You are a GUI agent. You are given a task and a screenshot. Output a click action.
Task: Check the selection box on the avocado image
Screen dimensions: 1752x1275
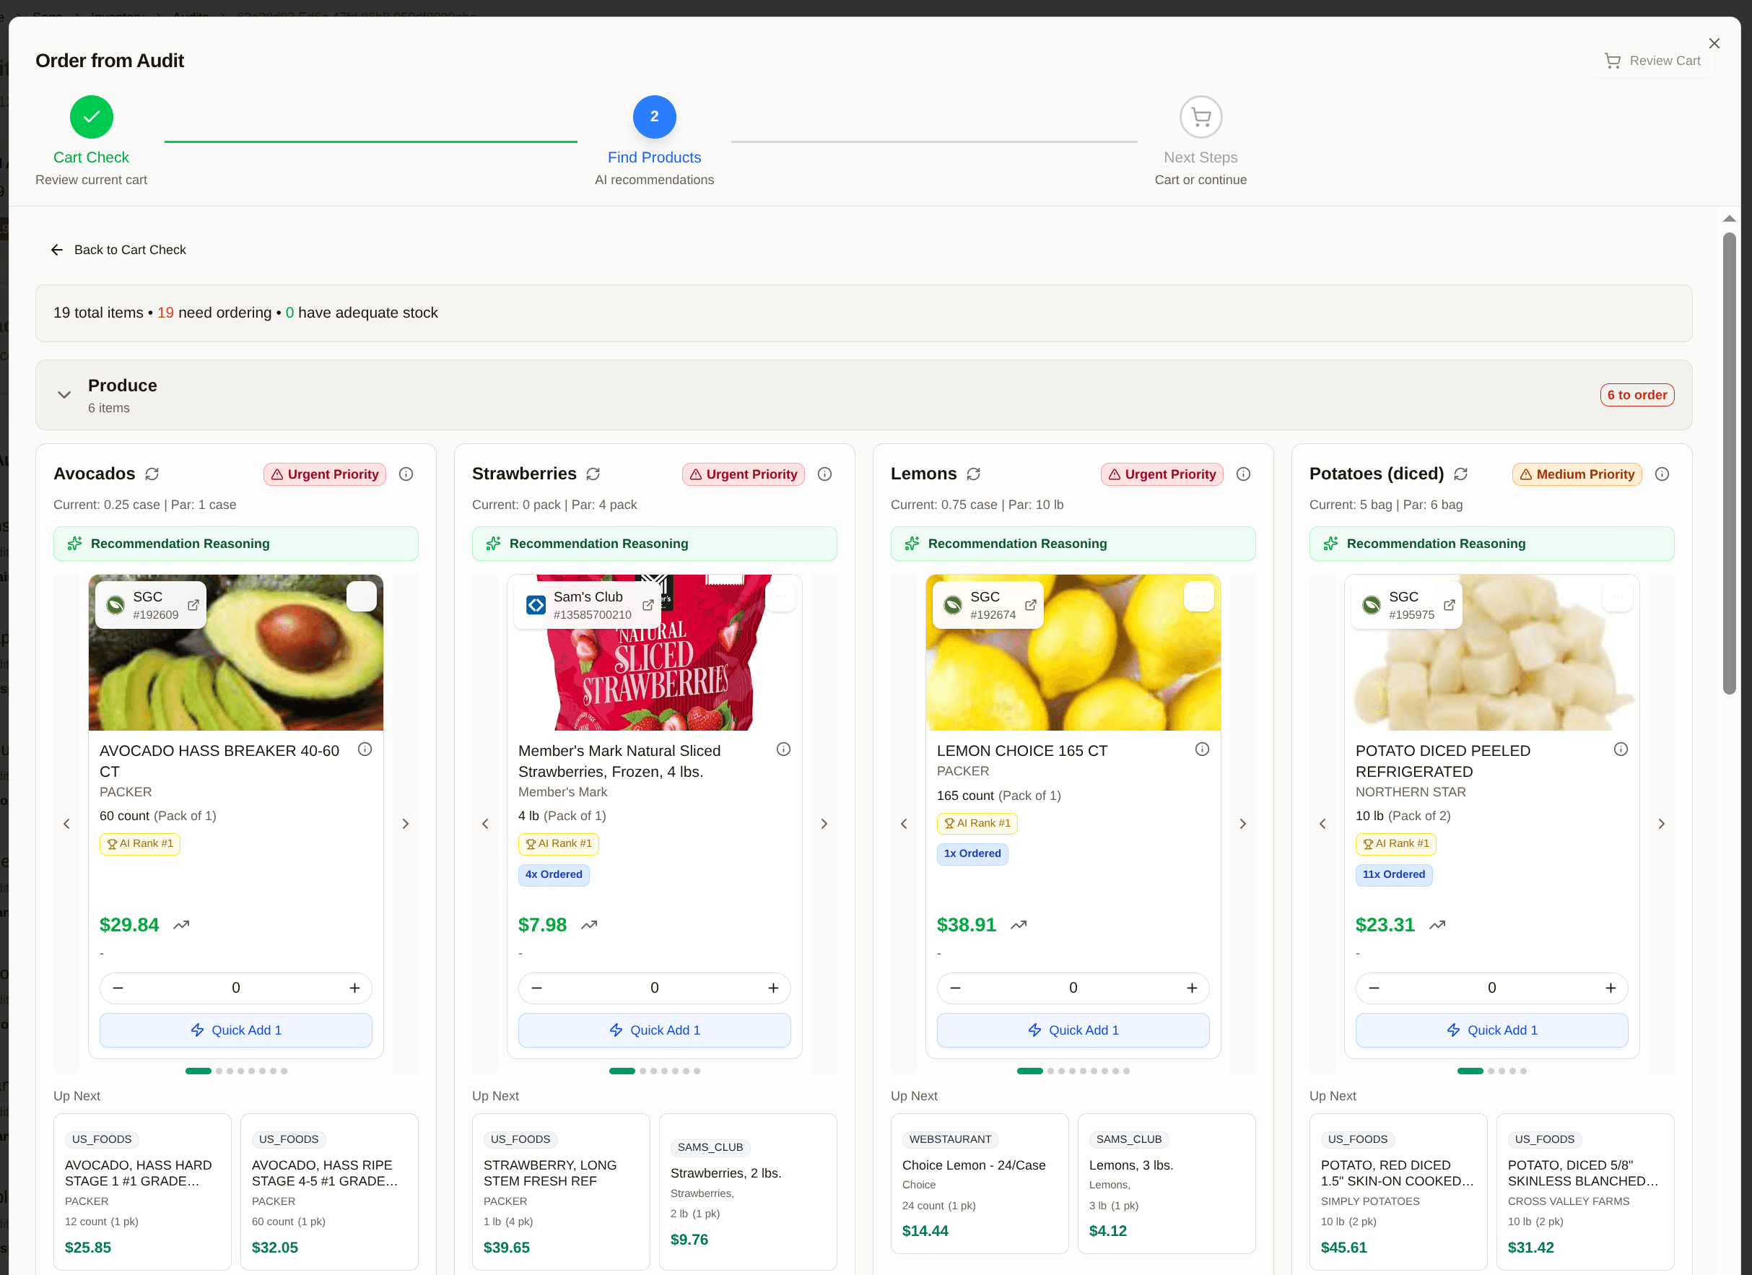tap(362, 596)
